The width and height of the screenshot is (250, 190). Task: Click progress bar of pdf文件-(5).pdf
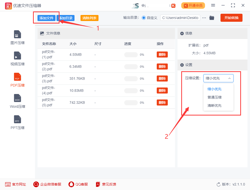131,103
